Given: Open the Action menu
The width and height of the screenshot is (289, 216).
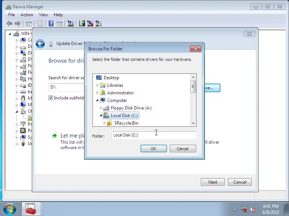Looking at the screenshot, I should (x=27, y=15).
